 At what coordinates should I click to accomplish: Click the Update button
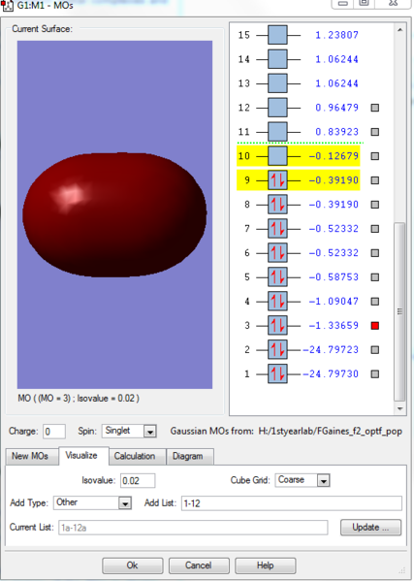pos(370,528)
